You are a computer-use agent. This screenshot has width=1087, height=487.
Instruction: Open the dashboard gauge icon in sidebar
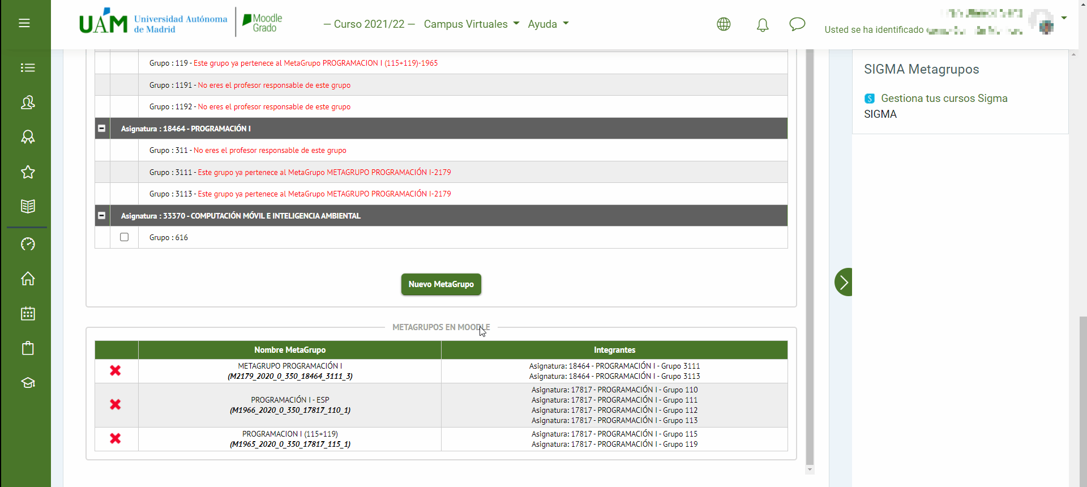coord(28,244)
